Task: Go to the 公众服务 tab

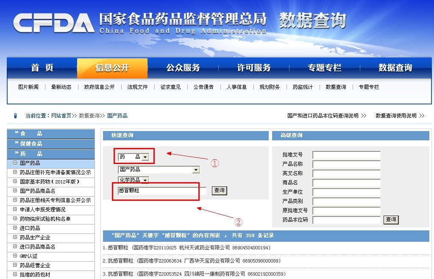Action: pyautogui.click(x=183, y=68)
